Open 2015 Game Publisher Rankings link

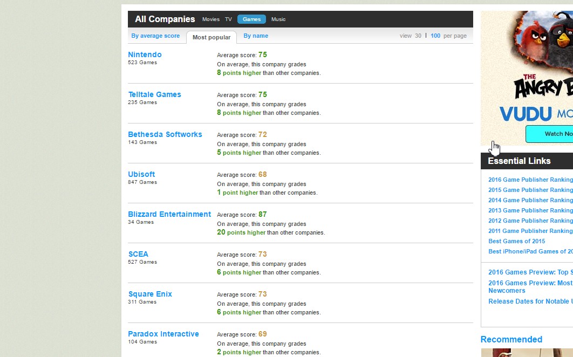[530, 190]
